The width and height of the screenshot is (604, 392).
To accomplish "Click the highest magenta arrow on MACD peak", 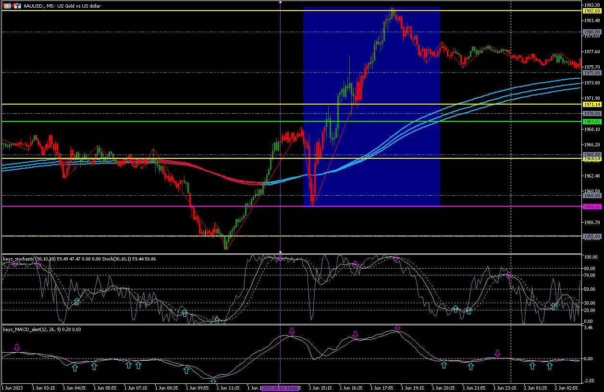I will (397, 328).
